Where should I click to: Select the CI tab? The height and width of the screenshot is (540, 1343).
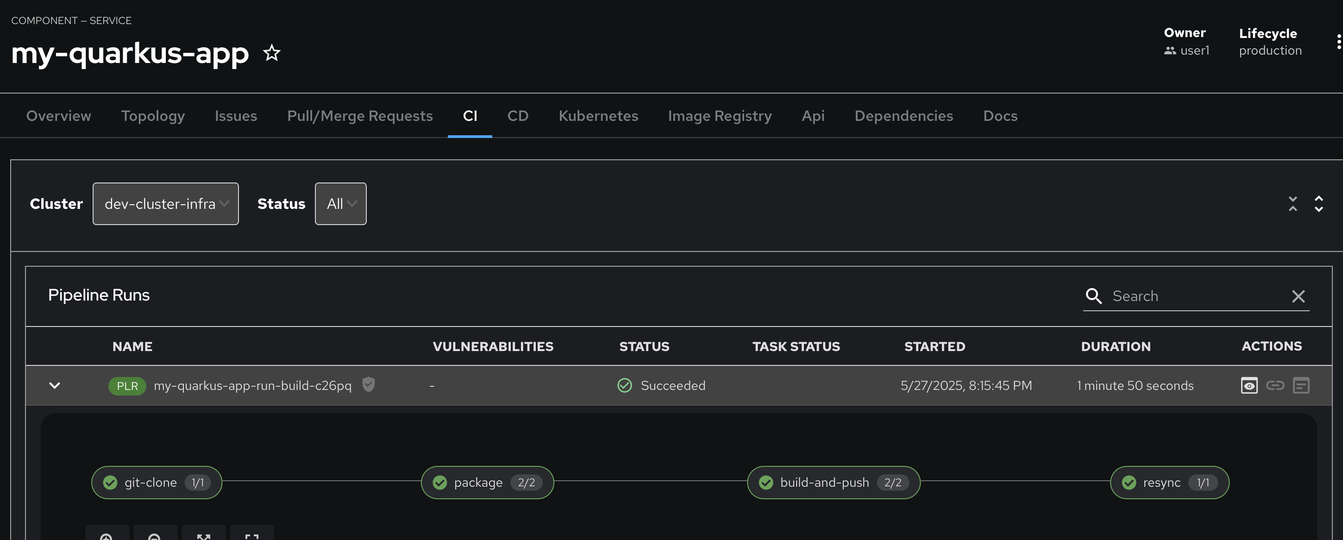pos(470,116)
